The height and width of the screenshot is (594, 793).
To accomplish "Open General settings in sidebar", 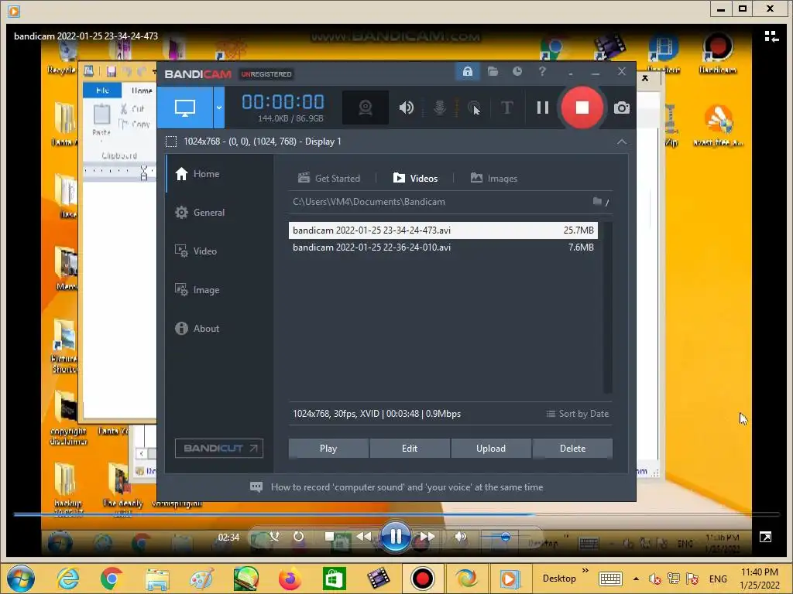I will (220, 213).
